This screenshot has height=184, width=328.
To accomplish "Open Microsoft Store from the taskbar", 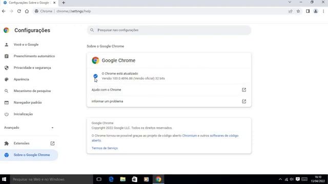I will click(134, 179).
